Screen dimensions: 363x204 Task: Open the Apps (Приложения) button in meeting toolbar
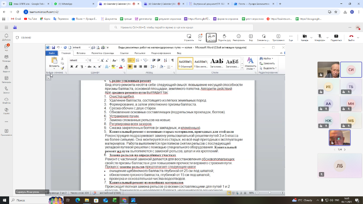(x=279, y=38)
